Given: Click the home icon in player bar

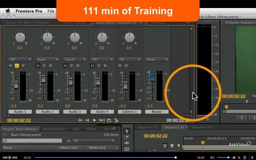Looking at the screenshot, I should tap(234, 157).
